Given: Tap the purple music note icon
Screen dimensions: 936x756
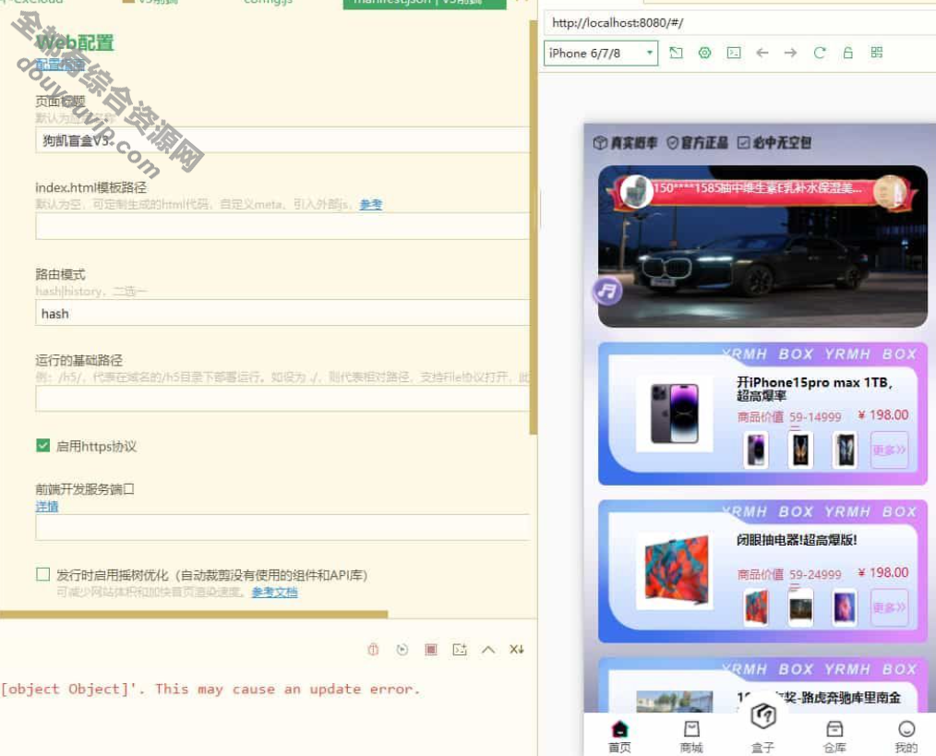Looking at the screenshot, I should [607, 292].
